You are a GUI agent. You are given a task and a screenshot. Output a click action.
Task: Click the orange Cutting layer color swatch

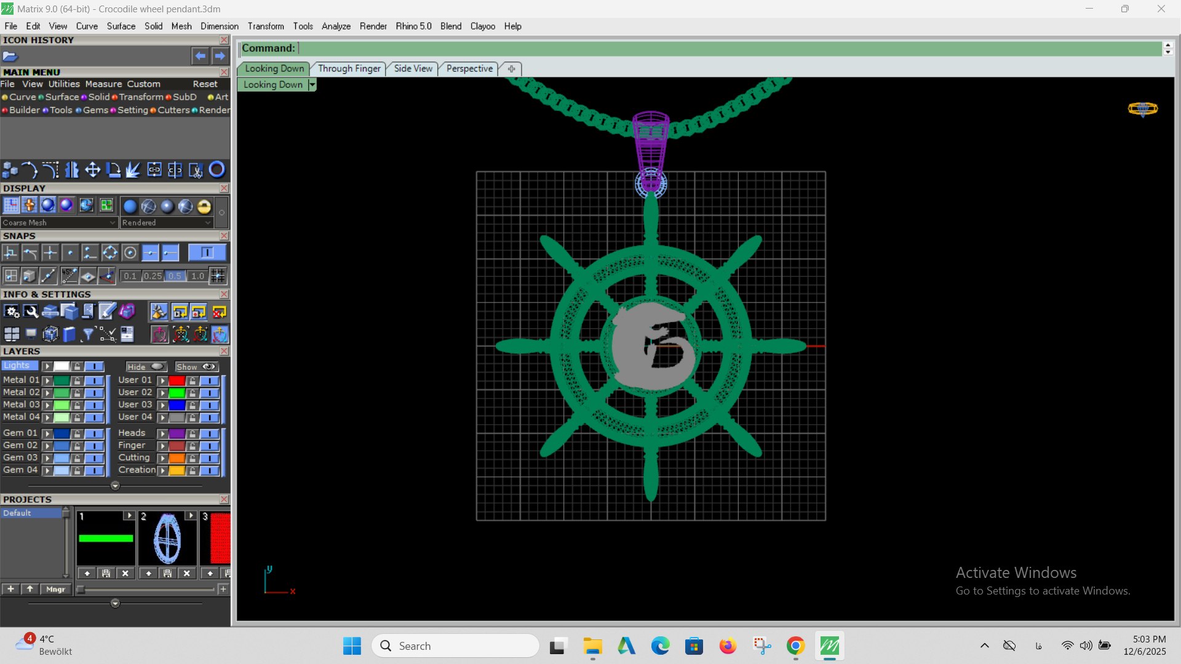pyautogui.click(x=177, y=458)
